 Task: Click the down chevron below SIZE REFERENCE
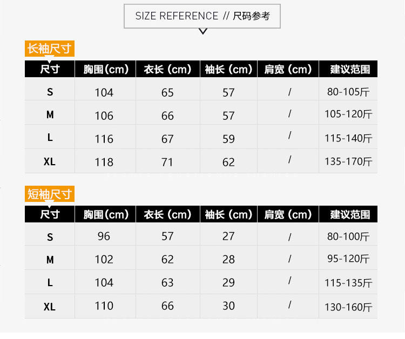(203, 31)
